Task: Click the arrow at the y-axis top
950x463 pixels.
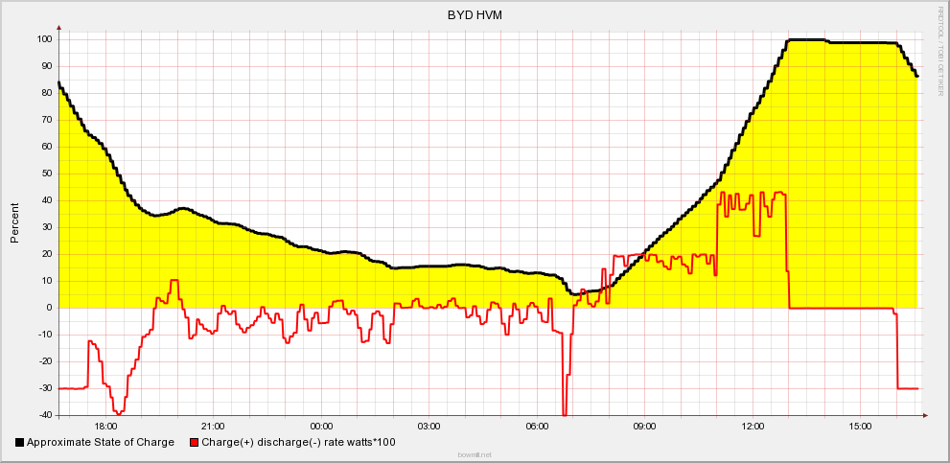Action: pyautogui.click(x=59, y=29)
